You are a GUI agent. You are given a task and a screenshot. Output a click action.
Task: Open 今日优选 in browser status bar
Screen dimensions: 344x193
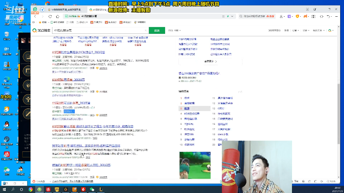[x=39, y=181]
